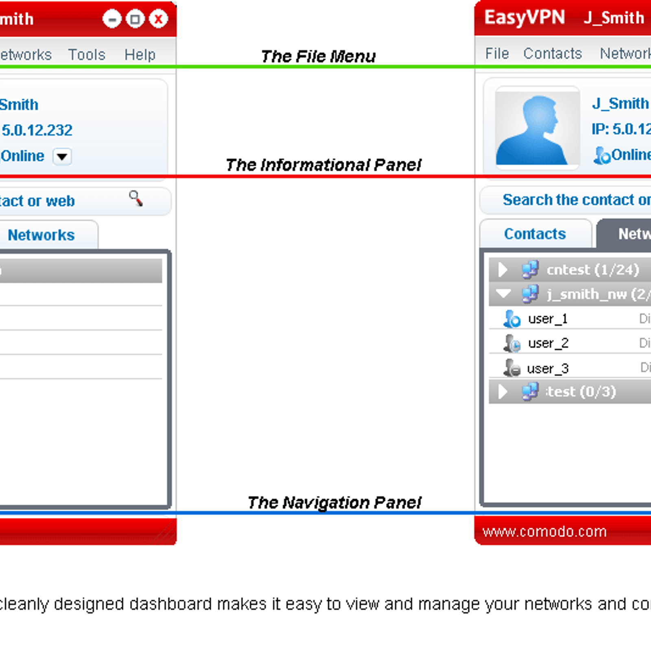The image size is (651, 651).
Task: Select the user_2 row
Action: pos(570,343)
